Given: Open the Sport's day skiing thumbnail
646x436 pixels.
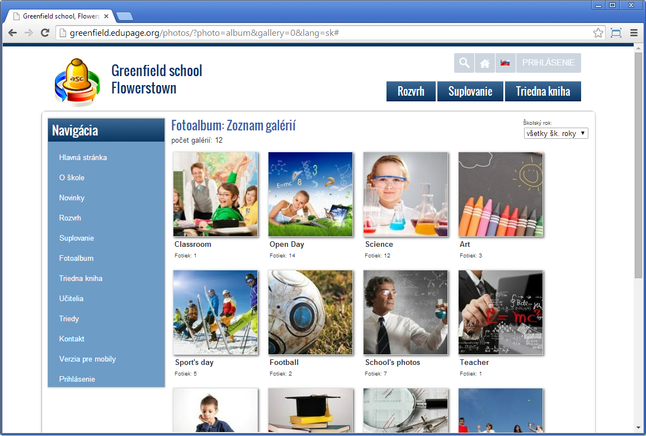Looking at the screenshot, I should (215, 312).
